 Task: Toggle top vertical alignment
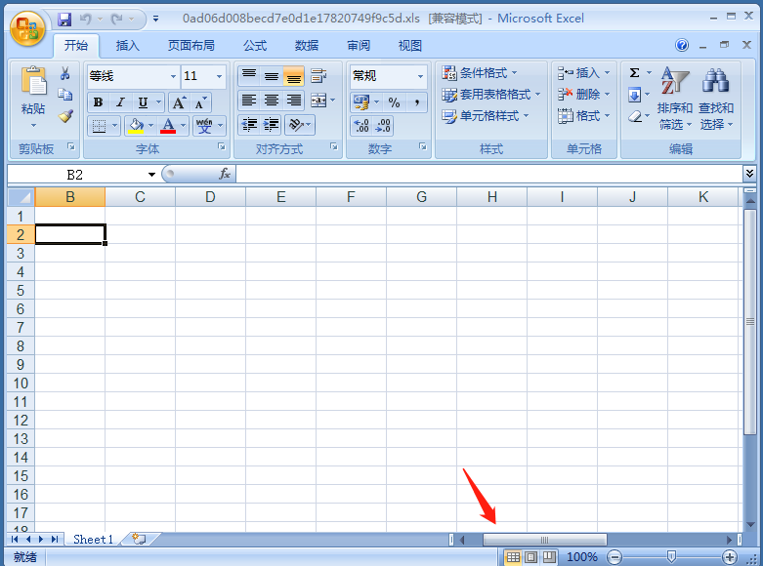coord(249,76)
